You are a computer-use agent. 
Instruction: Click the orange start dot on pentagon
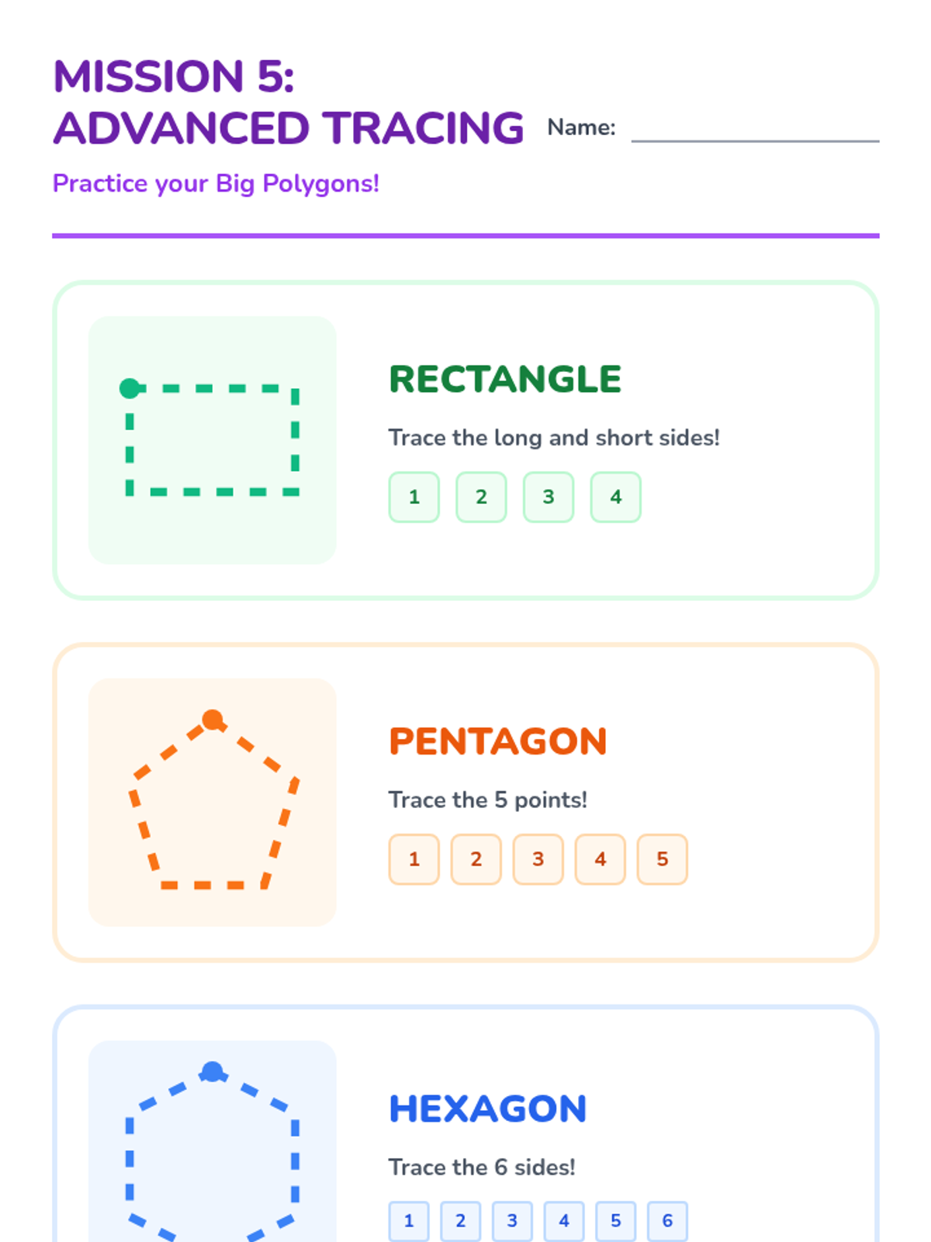[213, 720]
